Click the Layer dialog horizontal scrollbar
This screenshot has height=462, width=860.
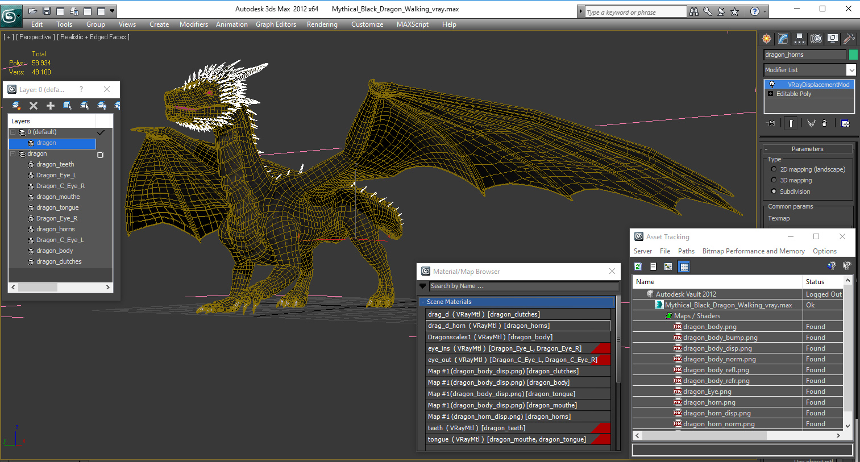60,288
